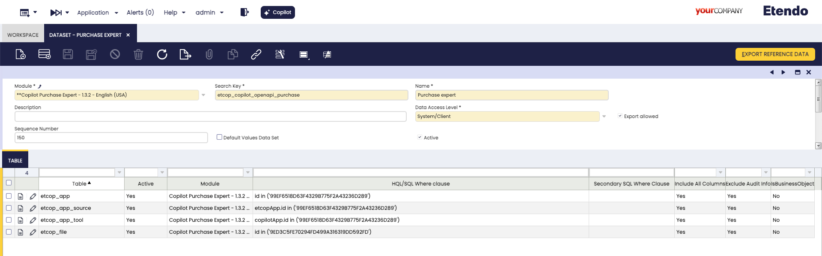Go to the previous record arrow
Viewport: 822px width, 256px height.
point(772,72)
